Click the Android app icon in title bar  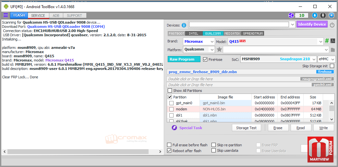point(6,6)
